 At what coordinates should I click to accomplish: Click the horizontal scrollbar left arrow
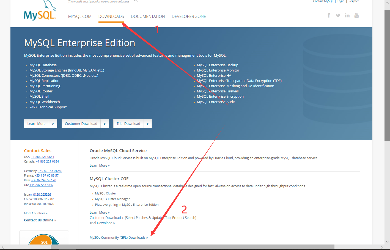pos(3,247)
